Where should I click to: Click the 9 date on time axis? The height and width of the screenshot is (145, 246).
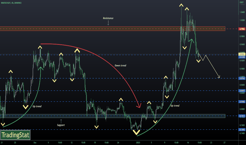click(165, 143)
